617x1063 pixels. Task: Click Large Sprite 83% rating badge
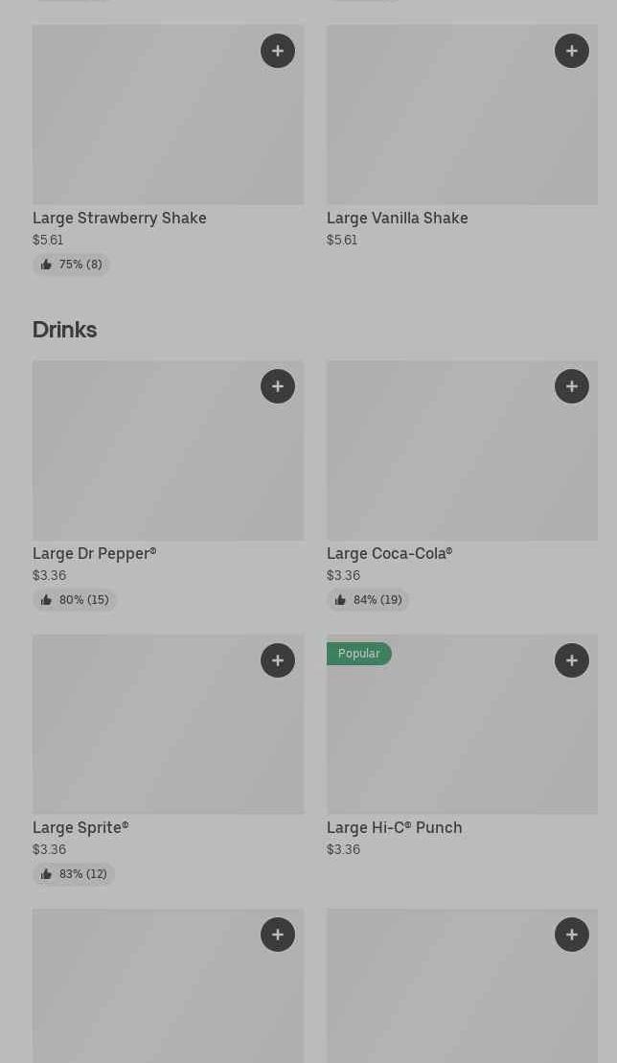point(74,874)
